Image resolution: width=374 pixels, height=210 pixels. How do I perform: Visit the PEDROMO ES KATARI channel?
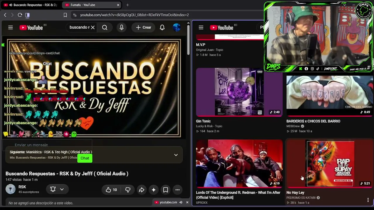click(x=301, y=198)
